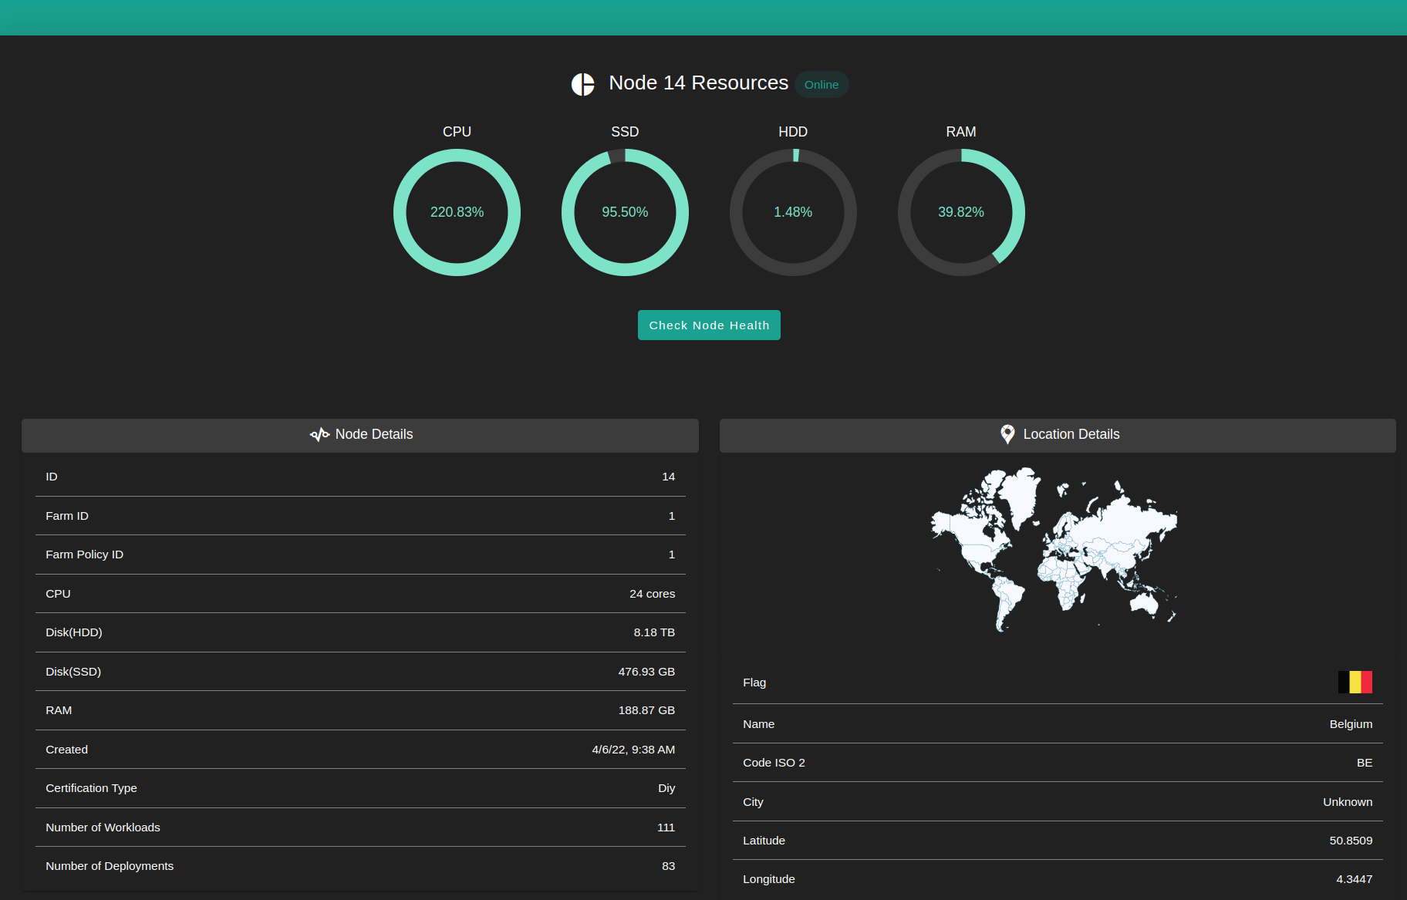This screenshot has width=1407, height=900.
Task: Select the Number of Workloads row
Action: tap(360, 828)
